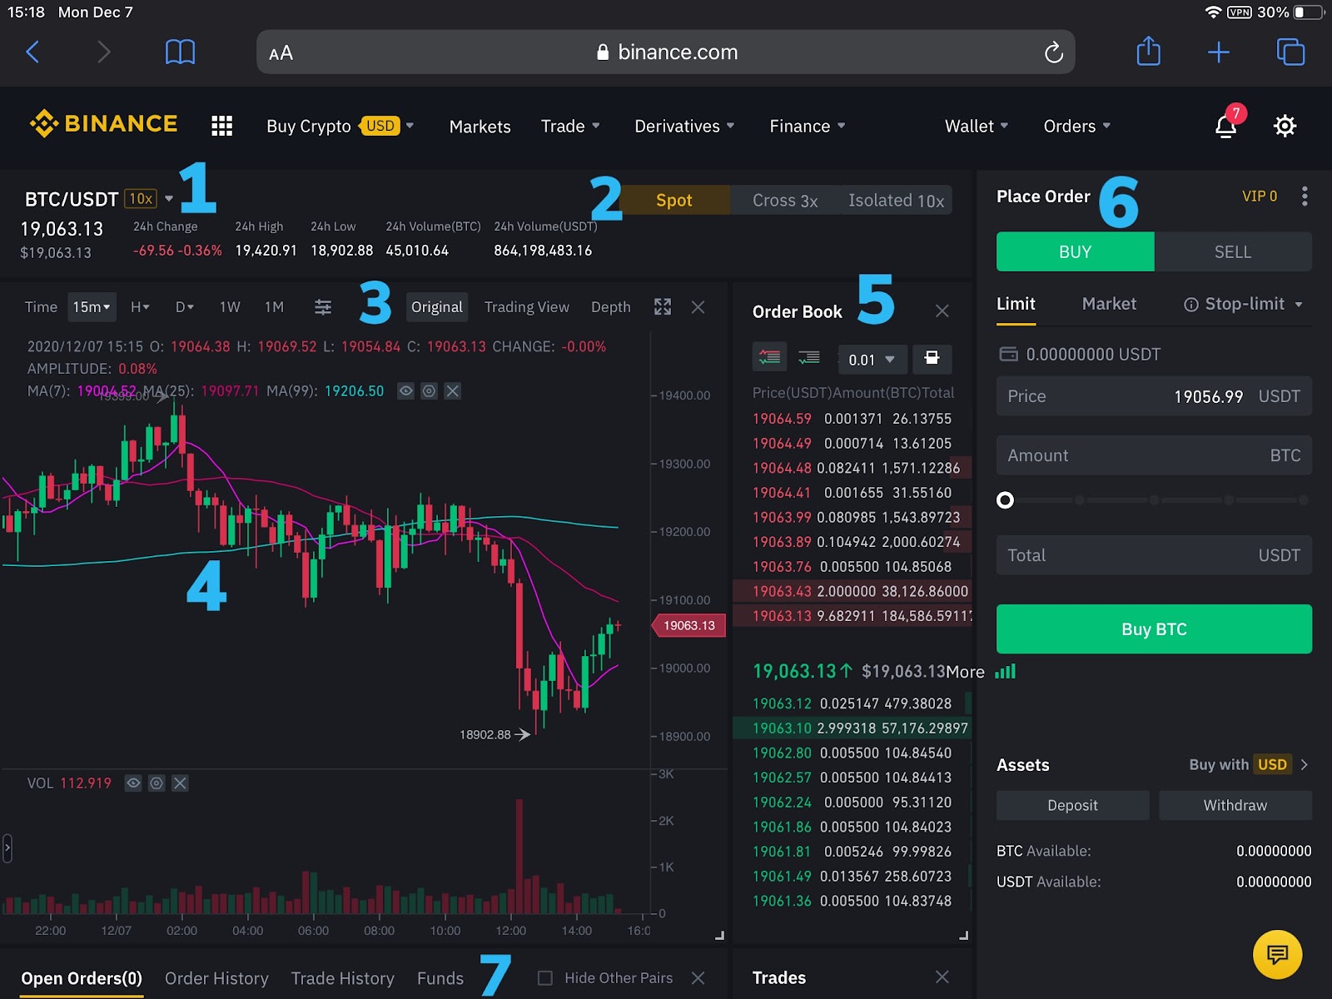Select Limit order tab
The image size is (1332, 999).
1016,304
